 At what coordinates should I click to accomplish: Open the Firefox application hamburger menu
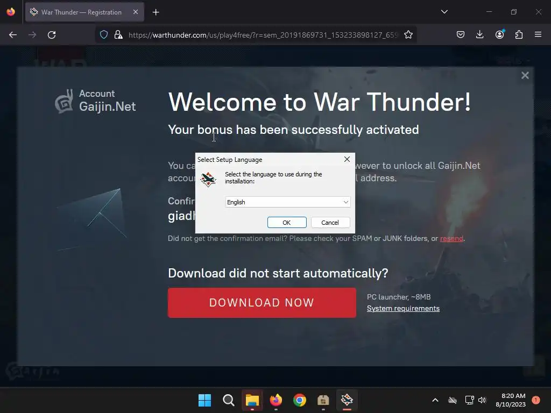point(538,34)
